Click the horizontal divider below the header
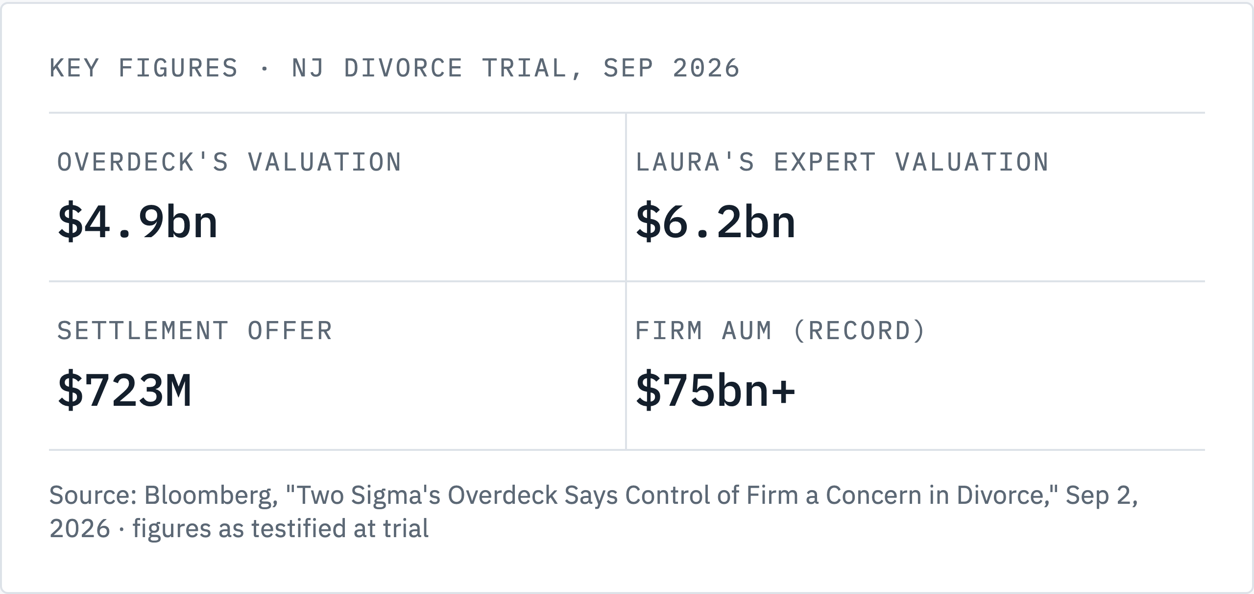Screen dimensions: 1254x594 [x=627, y=113]
